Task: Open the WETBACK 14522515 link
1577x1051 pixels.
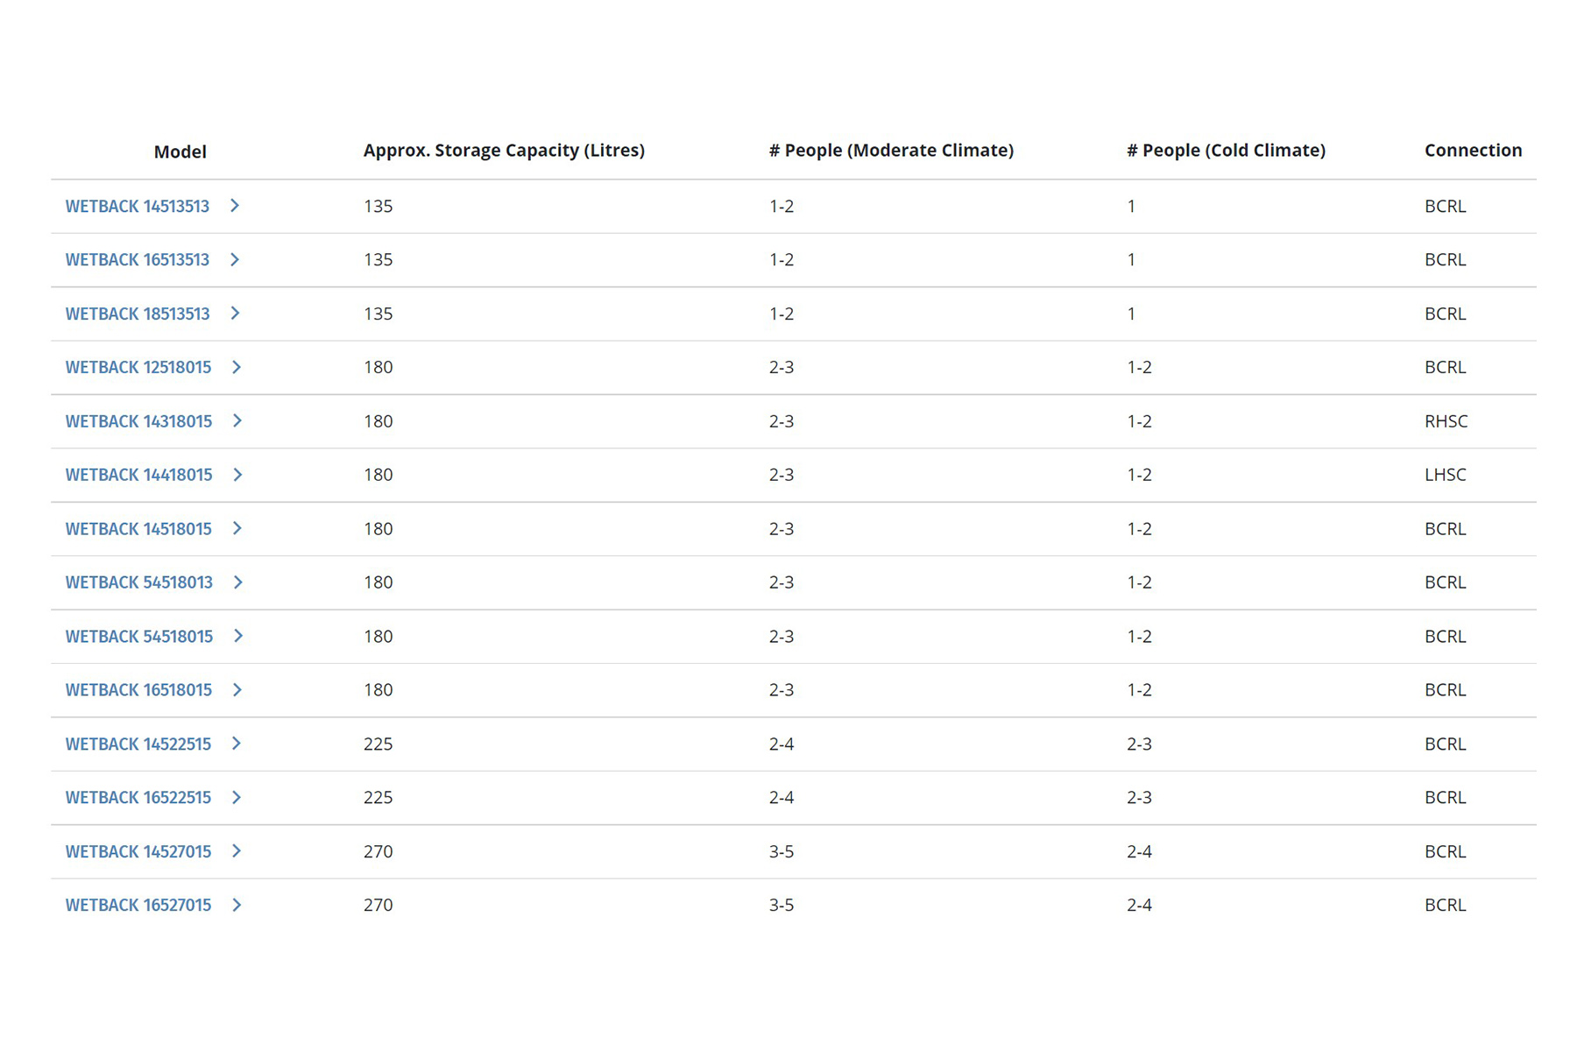Action: pyautogui.click(x=138, y=745)
